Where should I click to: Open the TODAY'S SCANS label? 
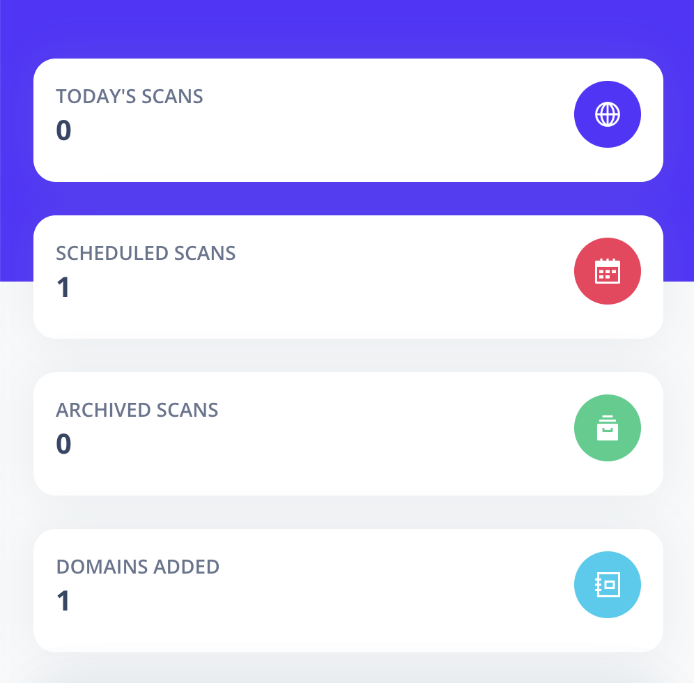pos(129,96)
